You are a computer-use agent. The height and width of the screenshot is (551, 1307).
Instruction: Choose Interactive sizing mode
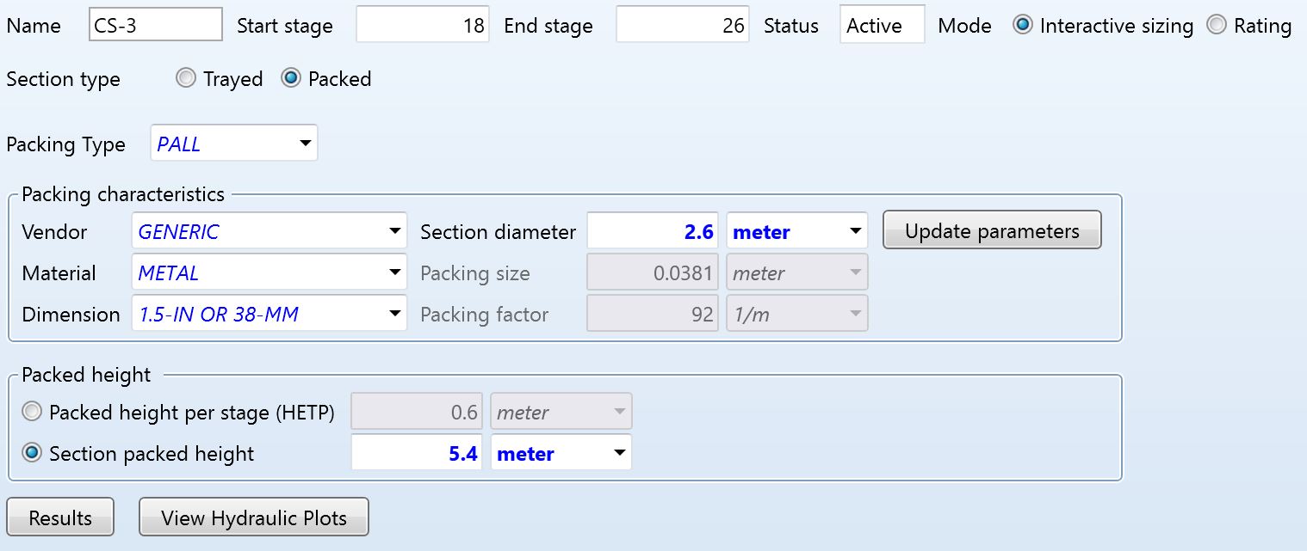click(1023, 26)
